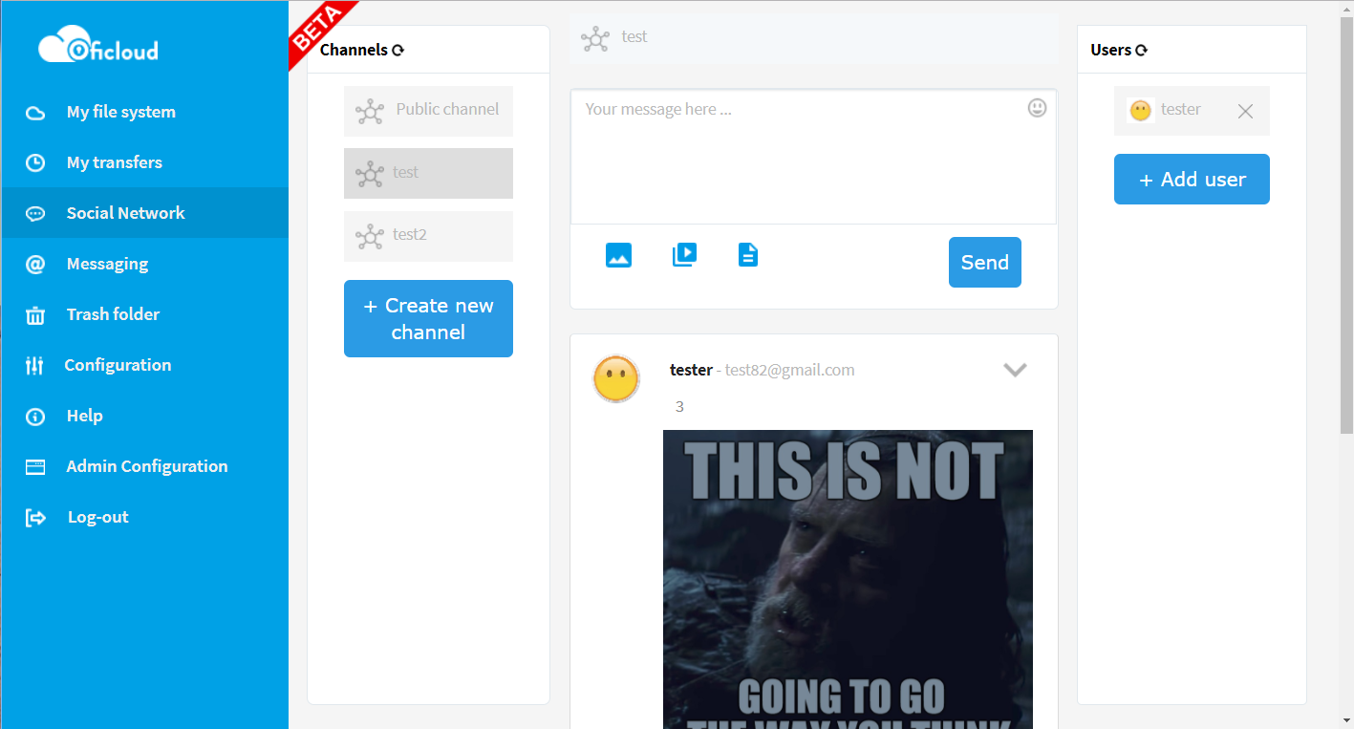Viewport: 1354px width, 729px height.
Task: Click the test82@gmail.com email text
Action: point(789,370)
